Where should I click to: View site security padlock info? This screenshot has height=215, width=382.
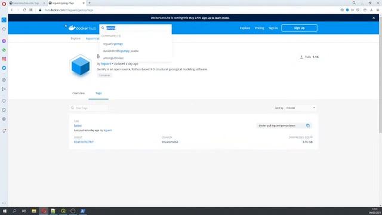pos(40,10)
